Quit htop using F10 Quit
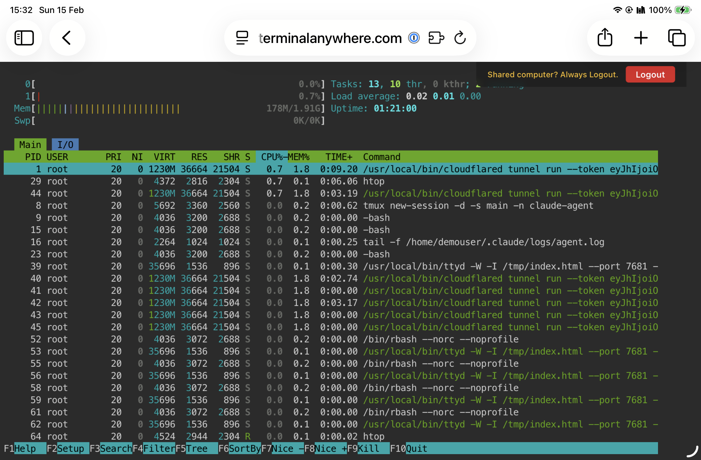The height and width of the screenshot is (460, 701). [411, 448]
